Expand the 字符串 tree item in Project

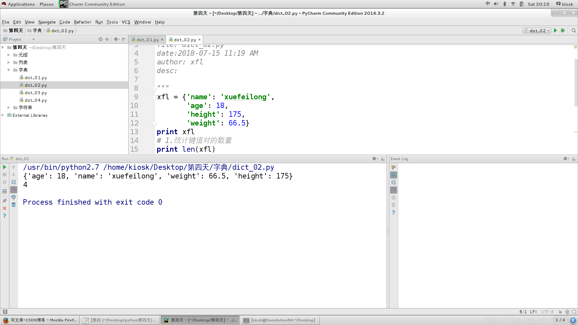9,107
